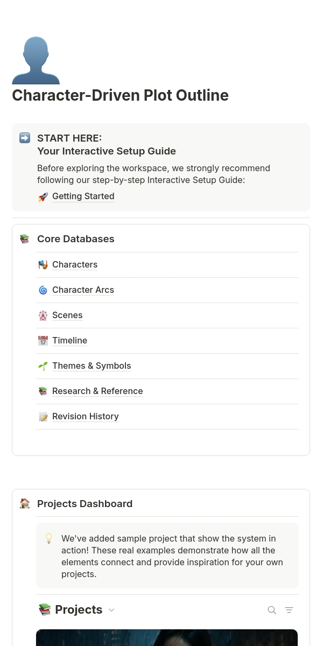
Task: Open the project cover image card
Action: tap(167, 638)
